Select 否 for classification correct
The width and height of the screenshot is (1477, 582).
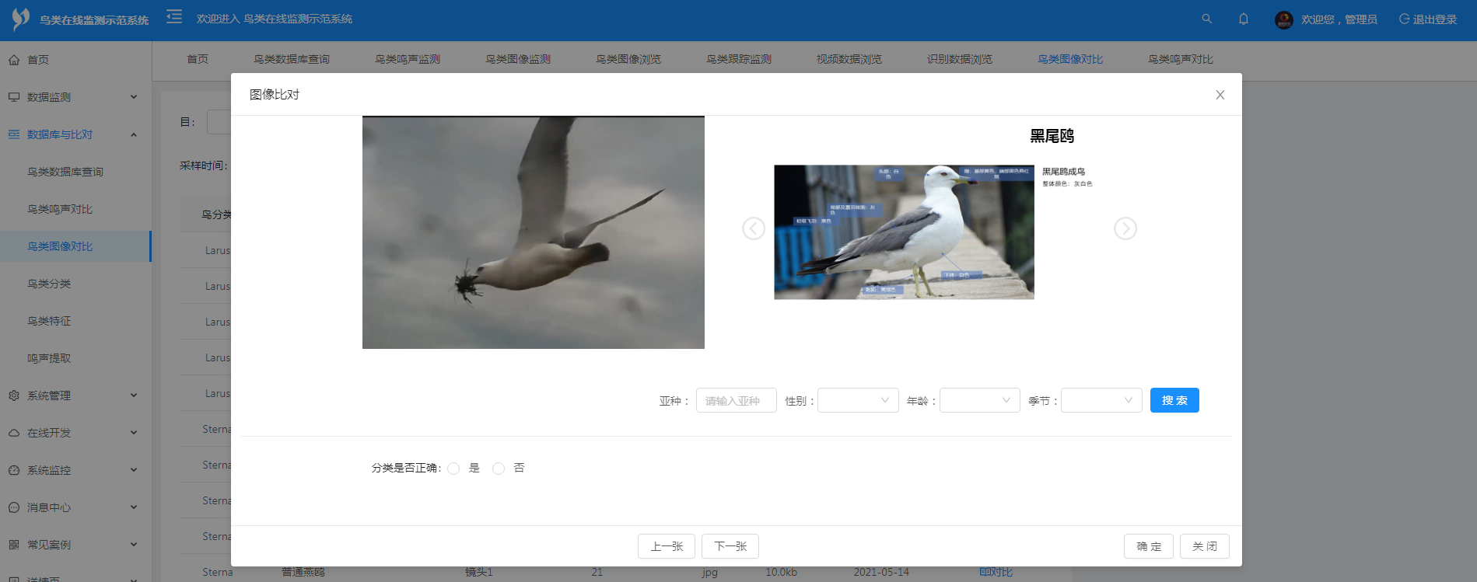pos(499,469)
